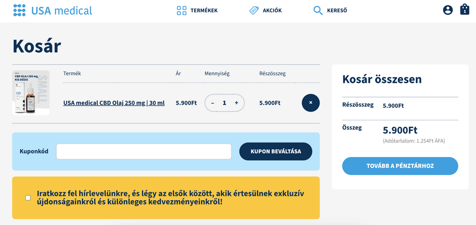Click the Adótartalom 1.254Ft ÁFA text
This screenshot has height=225, width=476.
pos(414,141)
